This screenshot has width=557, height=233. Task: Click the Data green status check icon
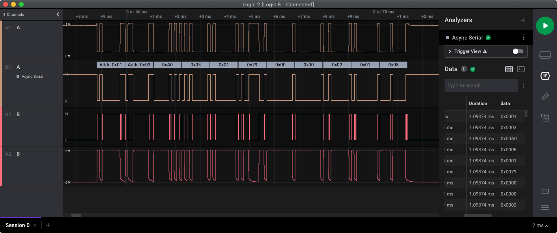pos(473,69)
